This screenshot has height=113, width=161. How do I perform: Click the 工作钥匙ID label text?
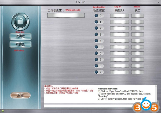pos(56,10)
